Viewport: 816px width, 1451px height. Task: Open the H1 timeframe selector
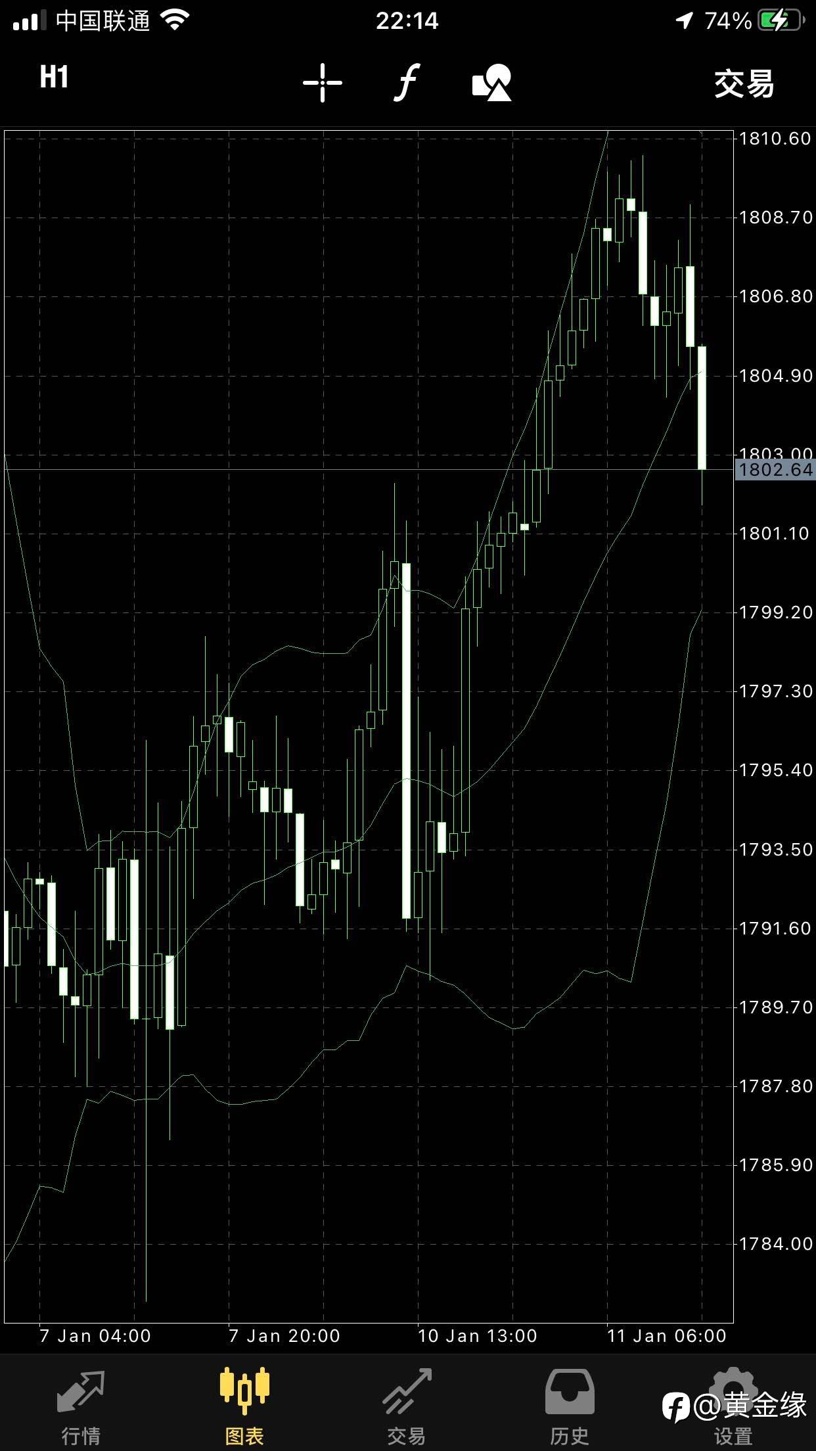(x=54, y=78)
